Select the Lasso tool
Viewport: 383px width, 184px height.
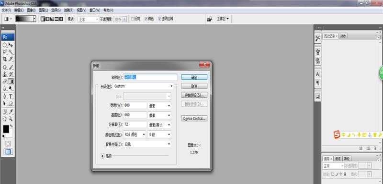pyautogui.click(x=5, y=52)
